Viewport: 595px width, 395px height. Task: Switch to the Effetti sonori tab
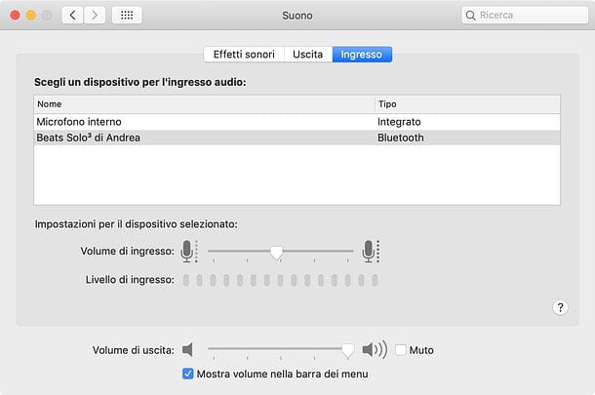244,55
